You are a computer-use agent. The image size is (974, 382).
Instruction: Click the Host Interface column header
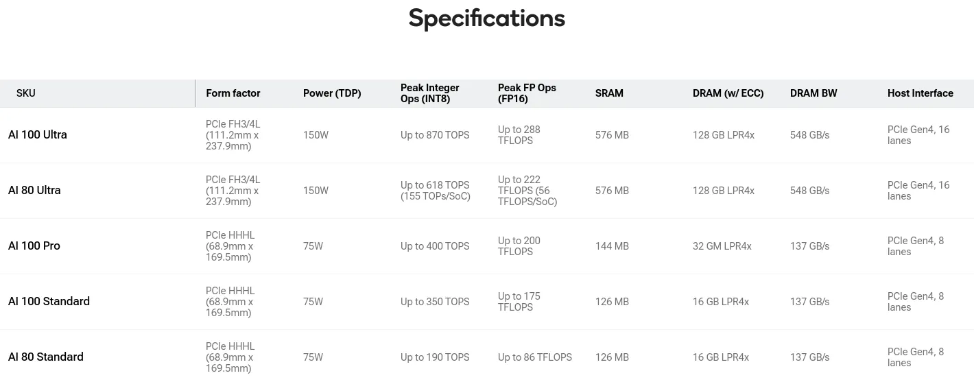tap(920, 93)
